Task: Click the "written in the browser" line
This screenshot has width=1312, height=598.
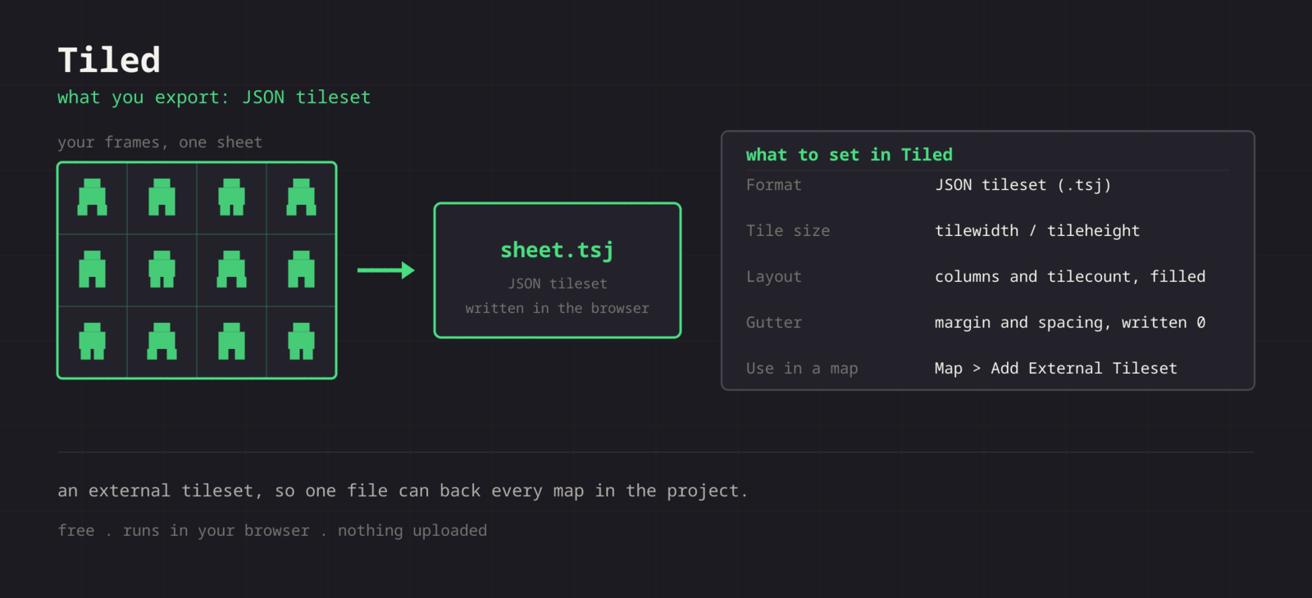Action: [558, 308]
